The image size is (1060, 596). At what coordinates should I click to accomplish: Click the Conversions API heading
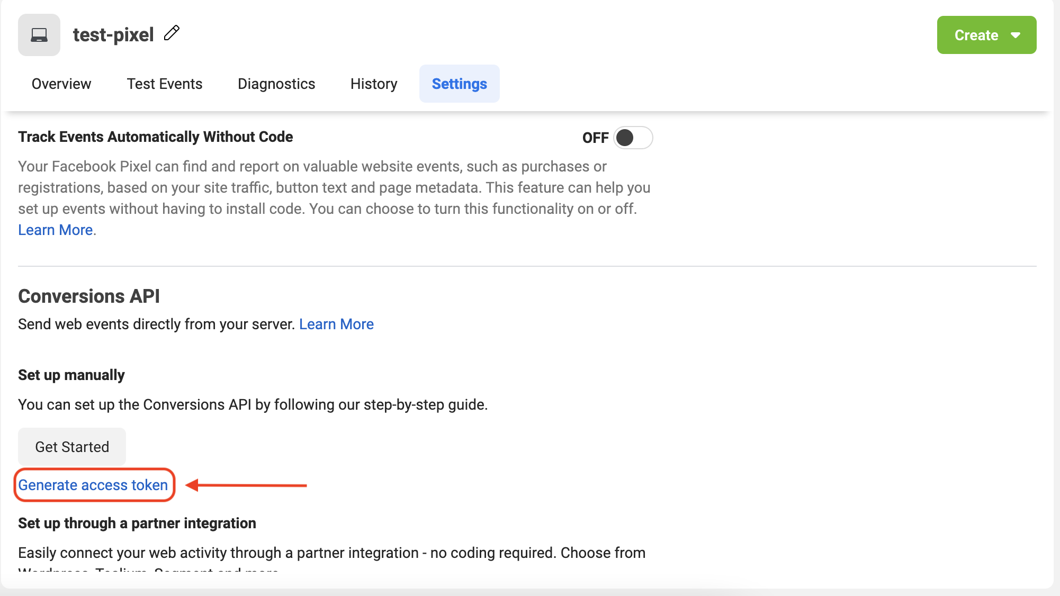coord(89,296)
